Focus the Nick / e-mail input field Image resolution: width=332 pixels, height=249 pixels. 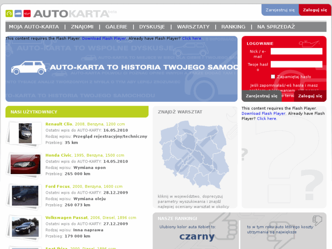(x=296, y=51)
